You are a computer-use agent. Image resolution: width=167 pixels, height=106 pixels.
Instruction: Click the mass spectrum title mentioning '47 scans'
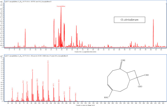[36, 56]
